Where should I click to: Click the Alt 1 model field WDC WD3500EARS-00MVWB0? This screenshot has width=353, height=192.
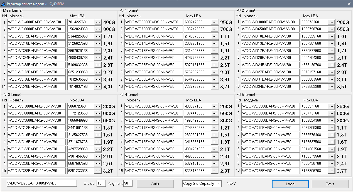(154, 22)
